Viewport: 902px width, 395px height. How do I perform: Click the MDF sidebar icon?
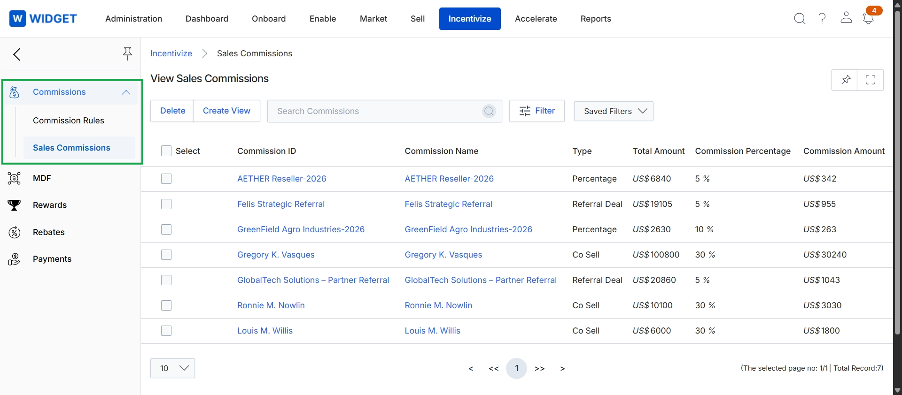tap(14, 178)
